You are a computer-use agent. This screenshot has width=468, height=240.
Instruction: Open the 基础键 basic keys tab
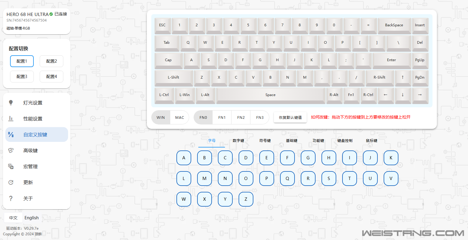click(292, 141)
